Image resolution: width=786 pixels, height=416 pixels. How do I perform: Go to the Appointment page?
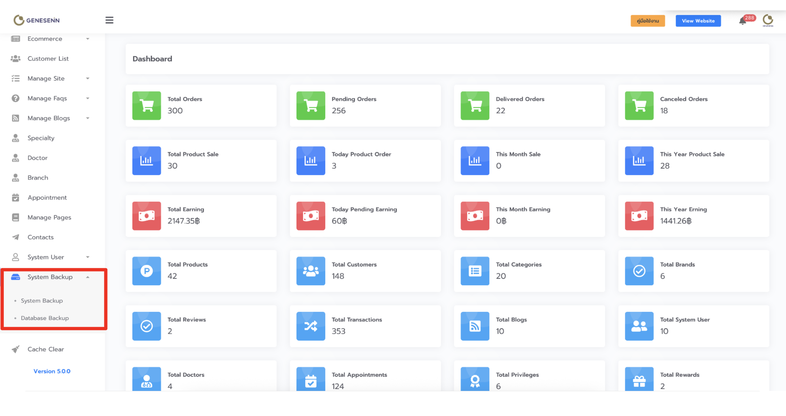[x=47, y=198]
